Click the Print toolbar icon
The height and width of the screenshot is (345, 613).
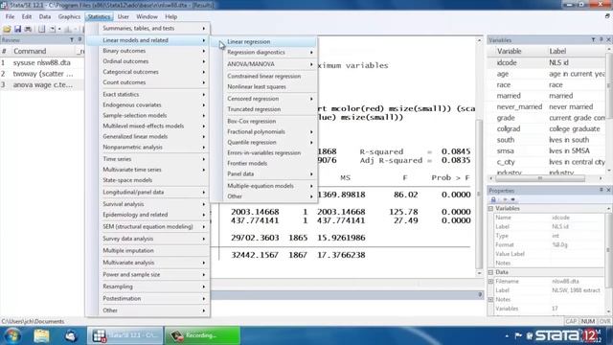[28, 29]
